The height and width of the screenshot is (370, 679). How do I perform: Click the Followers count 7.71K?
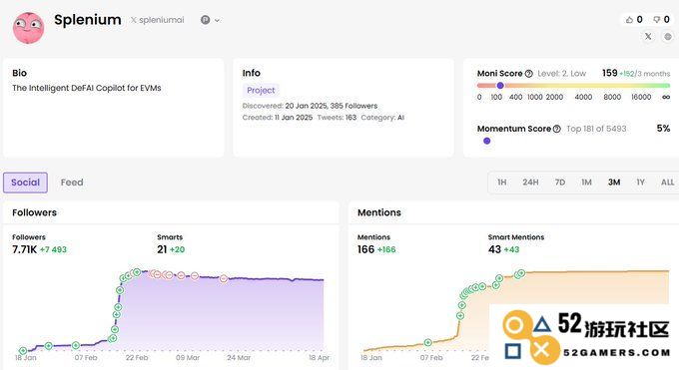pos(24,249)
